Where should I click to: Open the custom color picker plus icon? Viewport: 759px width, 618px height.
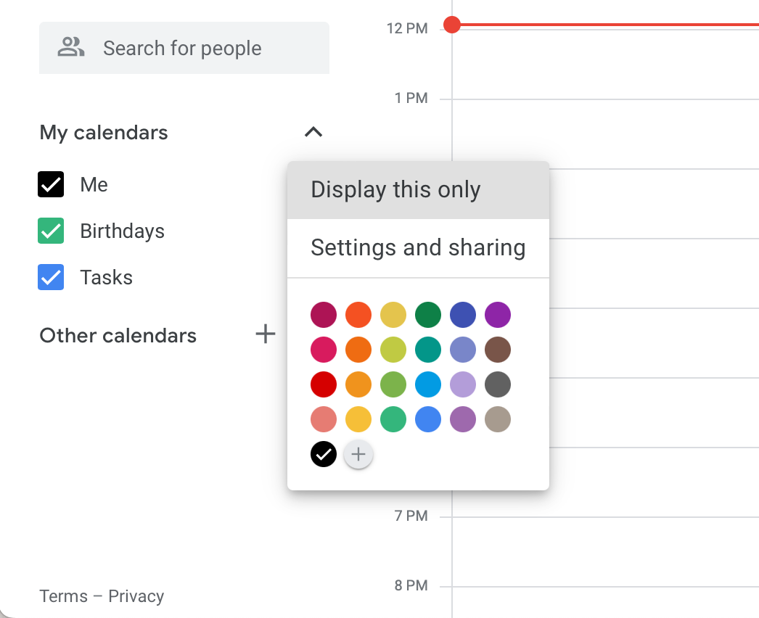(358, 454)
